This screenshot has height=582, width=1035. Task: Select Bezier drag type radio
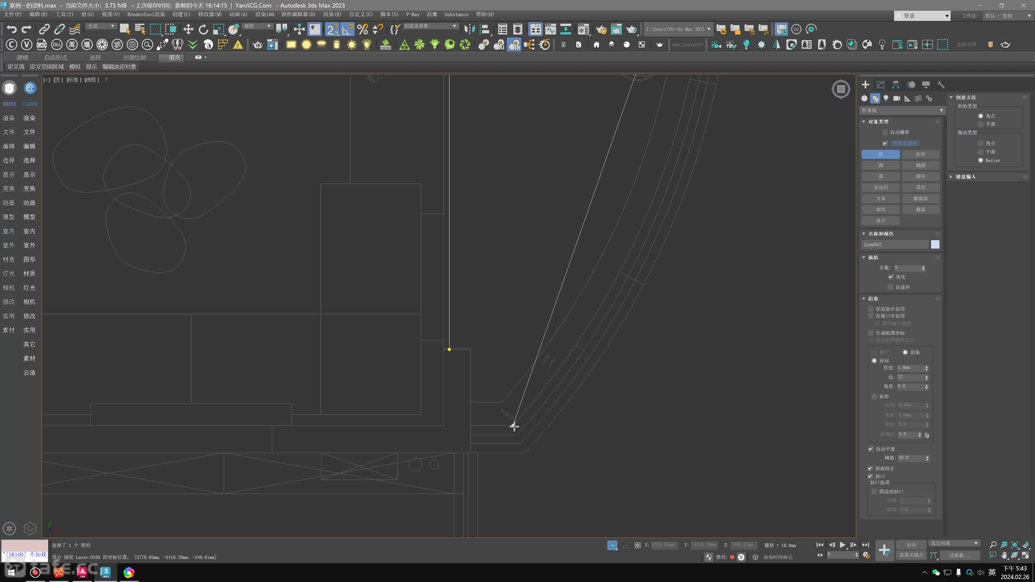[x=980, y=160]
